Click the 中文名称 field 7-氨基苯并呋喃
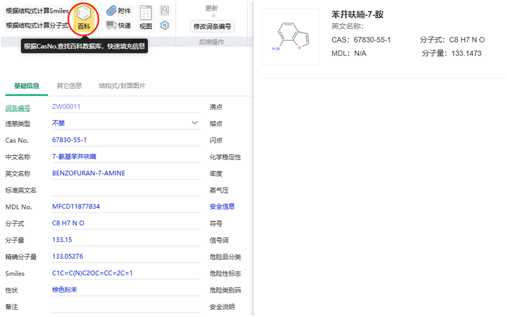 tap(126, 157)
